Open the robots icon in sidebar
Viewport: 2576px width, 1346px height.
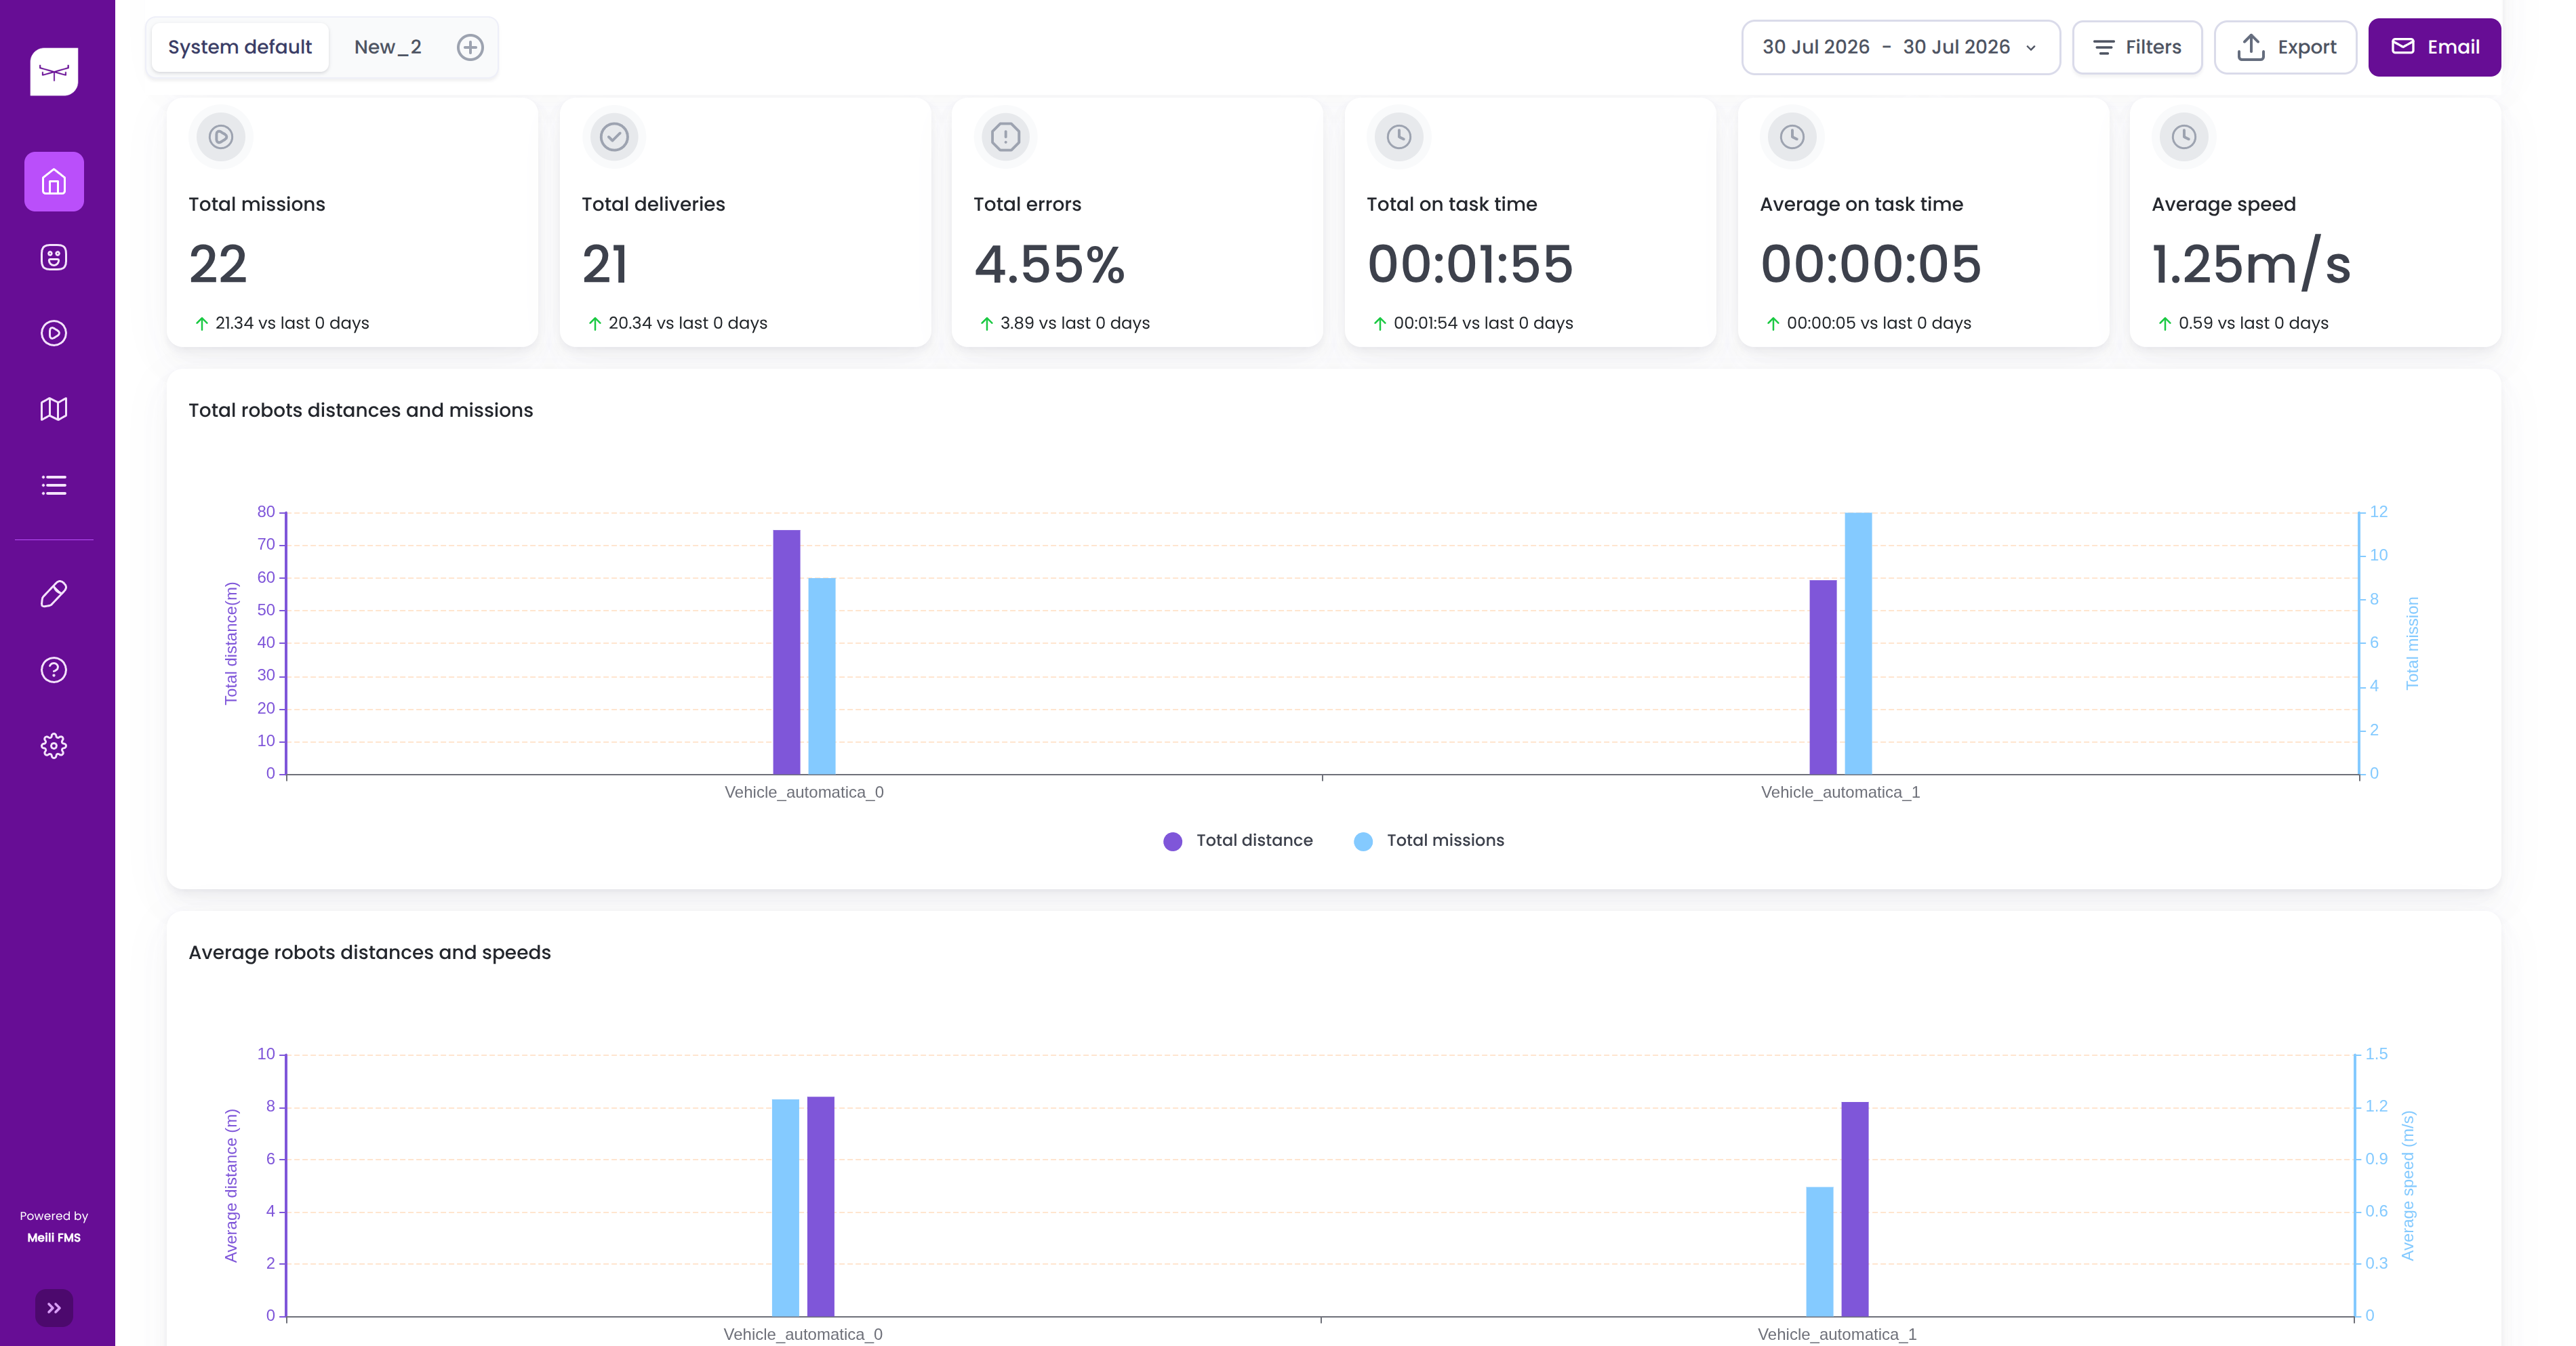click(x=54, y=258)
